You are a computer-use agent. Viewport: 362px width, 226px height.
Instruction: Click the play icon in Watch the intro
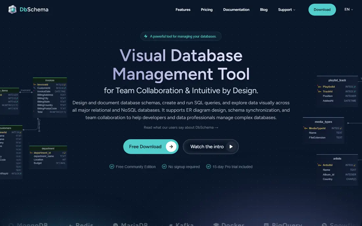(231, 147)
